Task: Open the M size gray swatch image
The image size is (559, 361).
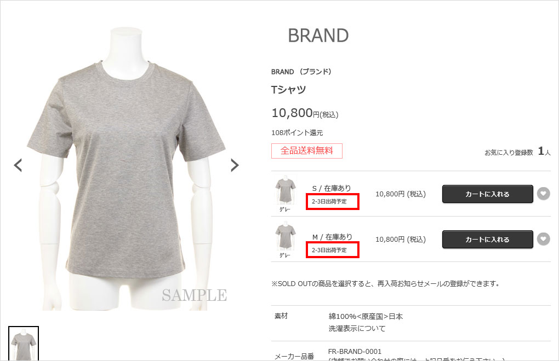Action: [x=285, y=237]
